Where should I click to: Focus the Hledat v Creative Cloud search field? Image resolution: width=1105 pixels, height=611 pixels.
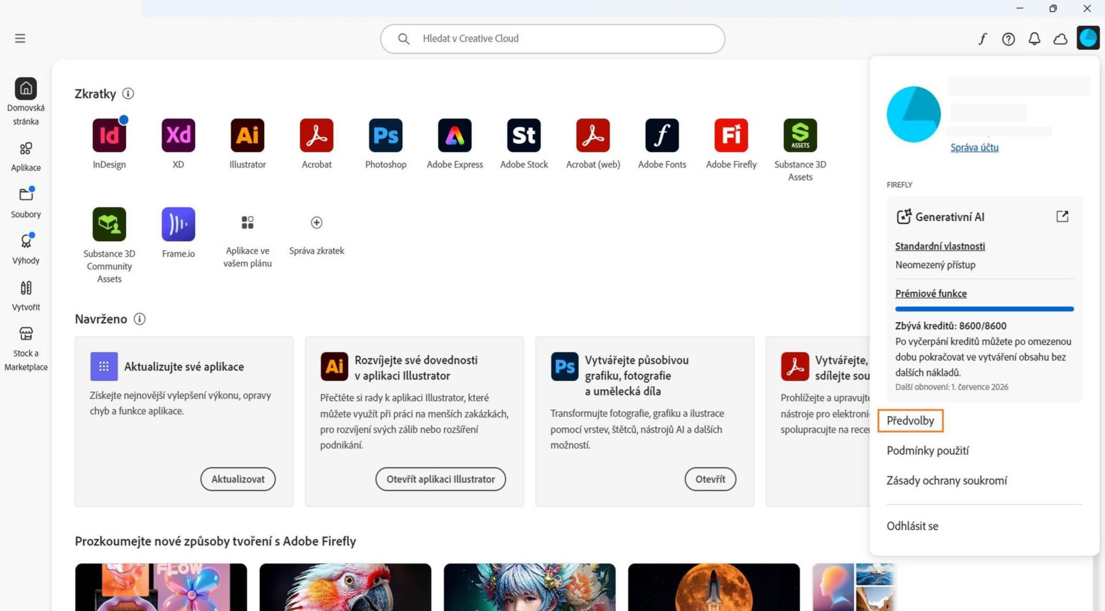(x=552, y=39)
